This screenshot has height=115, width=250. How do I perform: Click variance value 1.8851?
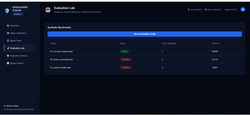click(215, 68)
